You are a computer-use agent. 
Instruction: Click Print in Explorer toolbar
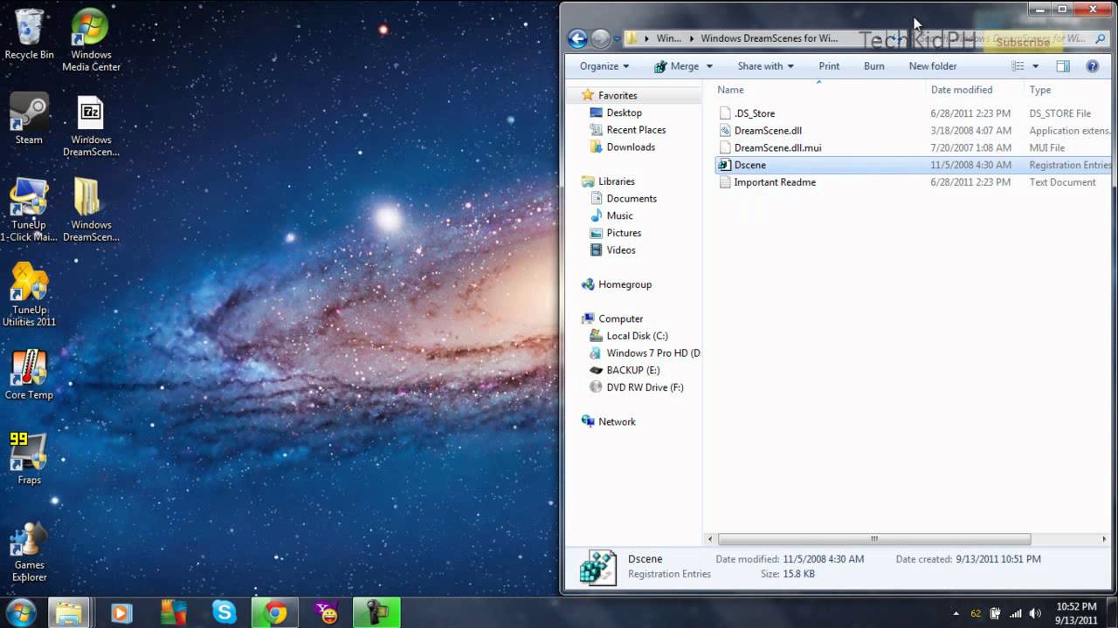pyautogui.click(x=829, y=66)
